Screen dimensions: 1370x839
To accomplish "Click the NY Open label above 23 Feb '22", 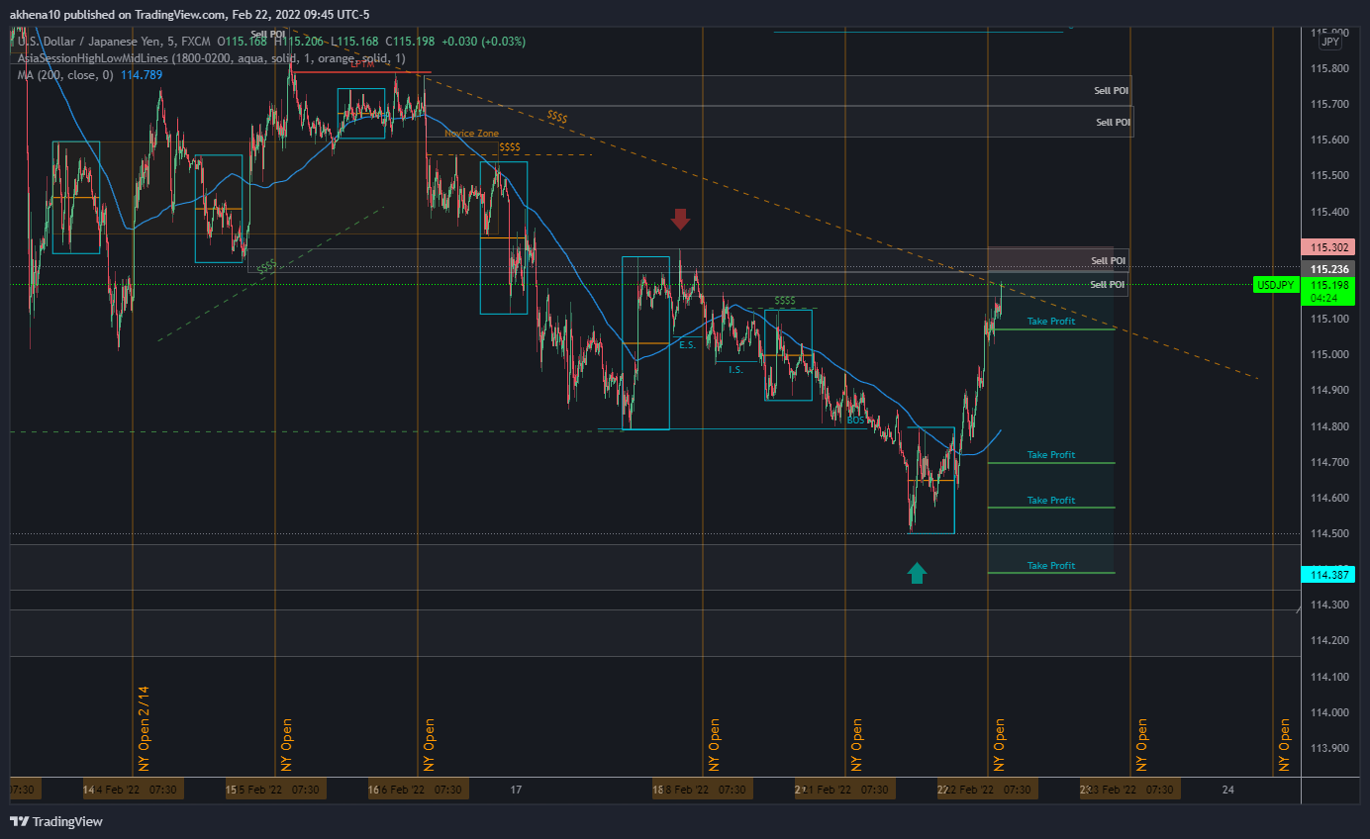I will pyautogui.click(x=1141, y=745).
